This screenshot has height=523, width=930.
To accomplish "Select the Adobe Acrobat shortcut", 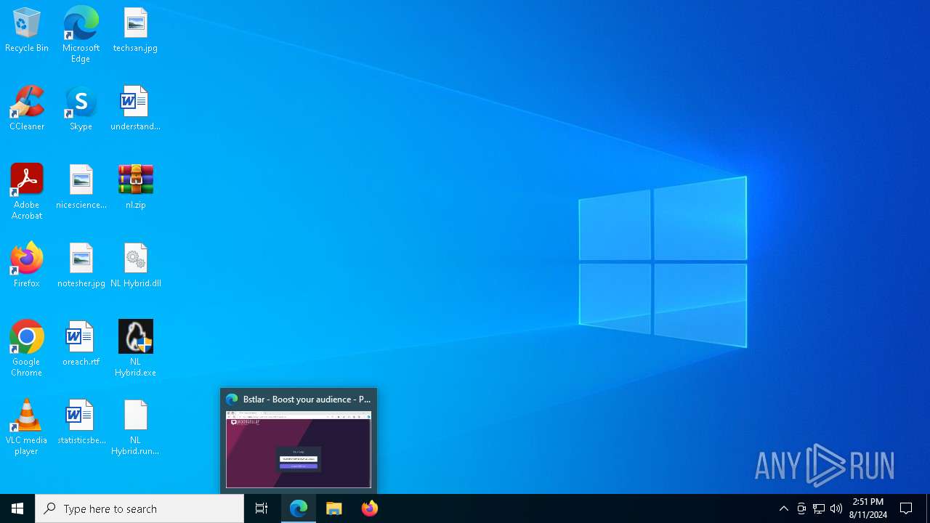I will pyautogui.click(x=27, y=192).
